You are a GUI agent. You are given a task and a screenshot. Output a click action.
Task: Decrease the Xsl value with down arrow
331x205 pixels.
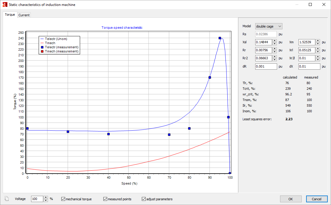pos(274,44)
